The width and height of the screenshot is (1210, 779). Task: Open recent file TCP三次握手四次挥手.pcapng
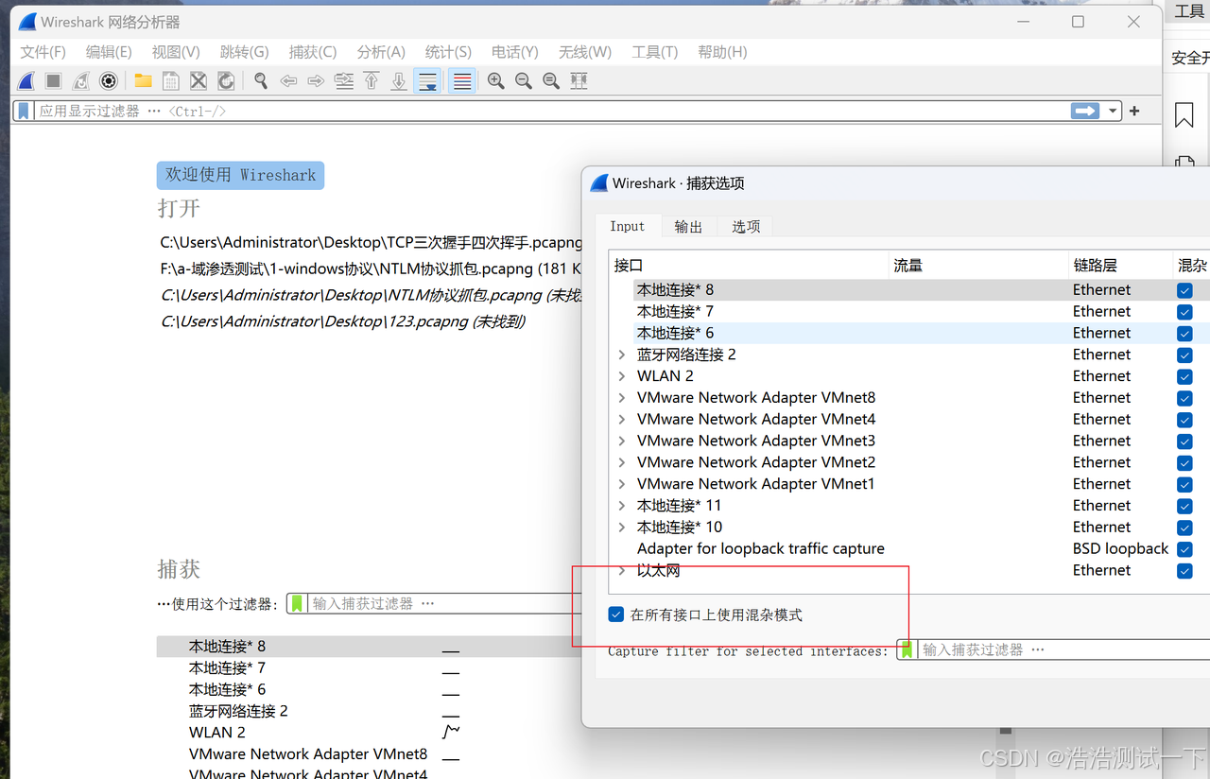[372, 243]
